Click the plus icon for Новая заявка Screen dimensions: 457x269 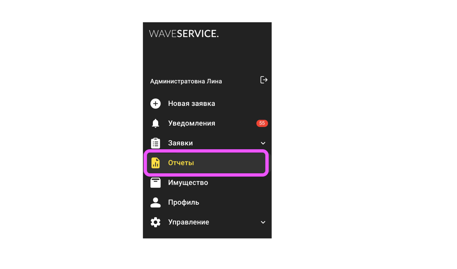[x=156, y=104]
